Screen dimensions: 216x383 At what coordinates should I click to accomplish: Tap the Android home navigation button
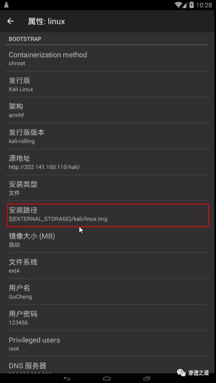(x=107, y=378)
